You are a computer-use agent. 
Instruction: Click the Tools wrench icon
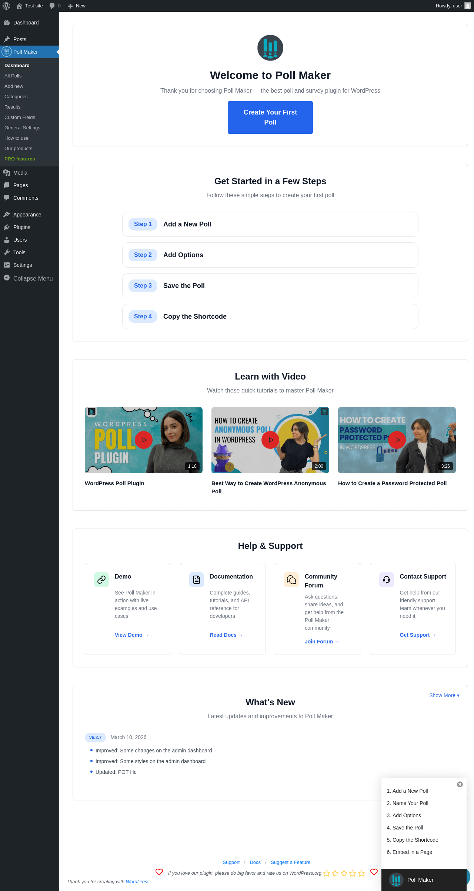(x=7, y=252)
